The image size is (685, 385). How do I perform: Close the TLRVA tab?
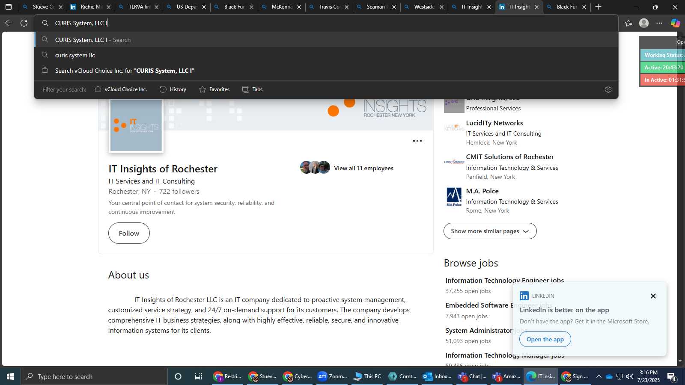click(x=156, y=7)
